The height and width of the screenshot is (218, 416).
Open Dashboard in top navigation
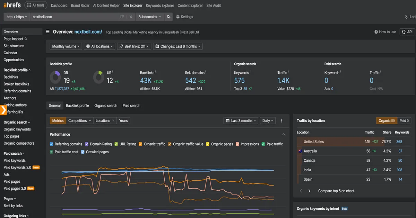pyautogui.click(x=59, y=6)
